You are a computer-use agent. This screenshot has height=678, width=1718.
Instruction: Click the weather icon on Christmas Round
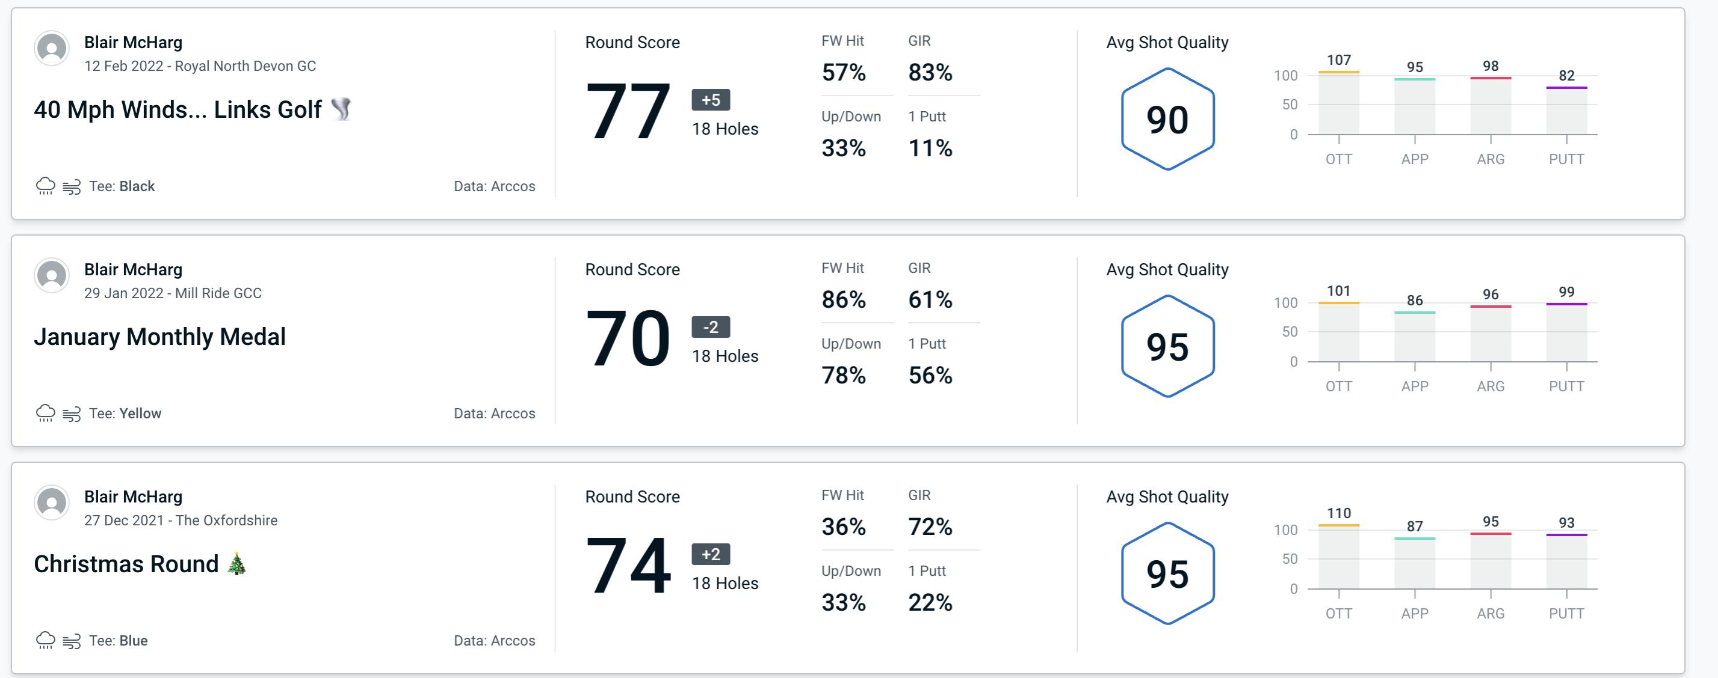click(45, 640)
